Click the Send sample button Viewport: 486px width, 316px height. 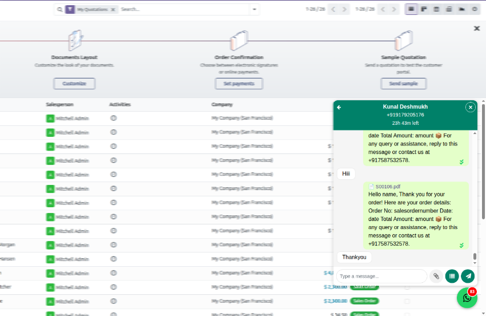point(403,84)
